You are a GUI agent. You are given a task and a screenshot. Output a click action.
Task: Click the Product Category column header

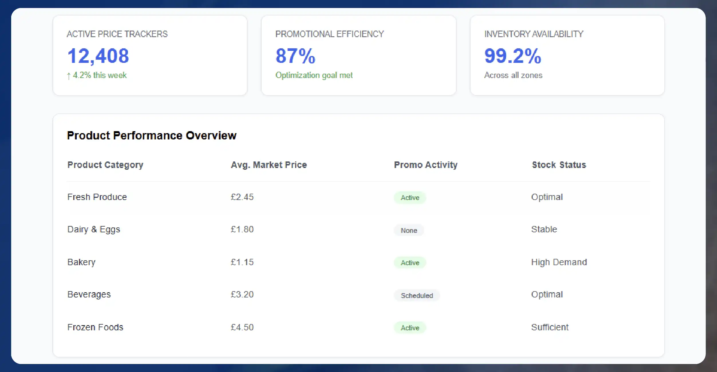tap(105, 165)
